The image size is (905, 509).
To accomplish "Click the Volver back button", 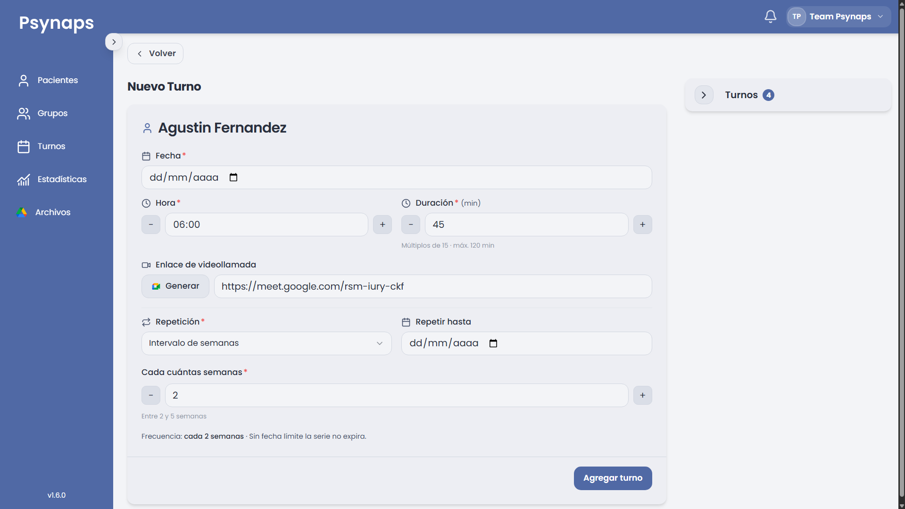I will coord(155,53).
